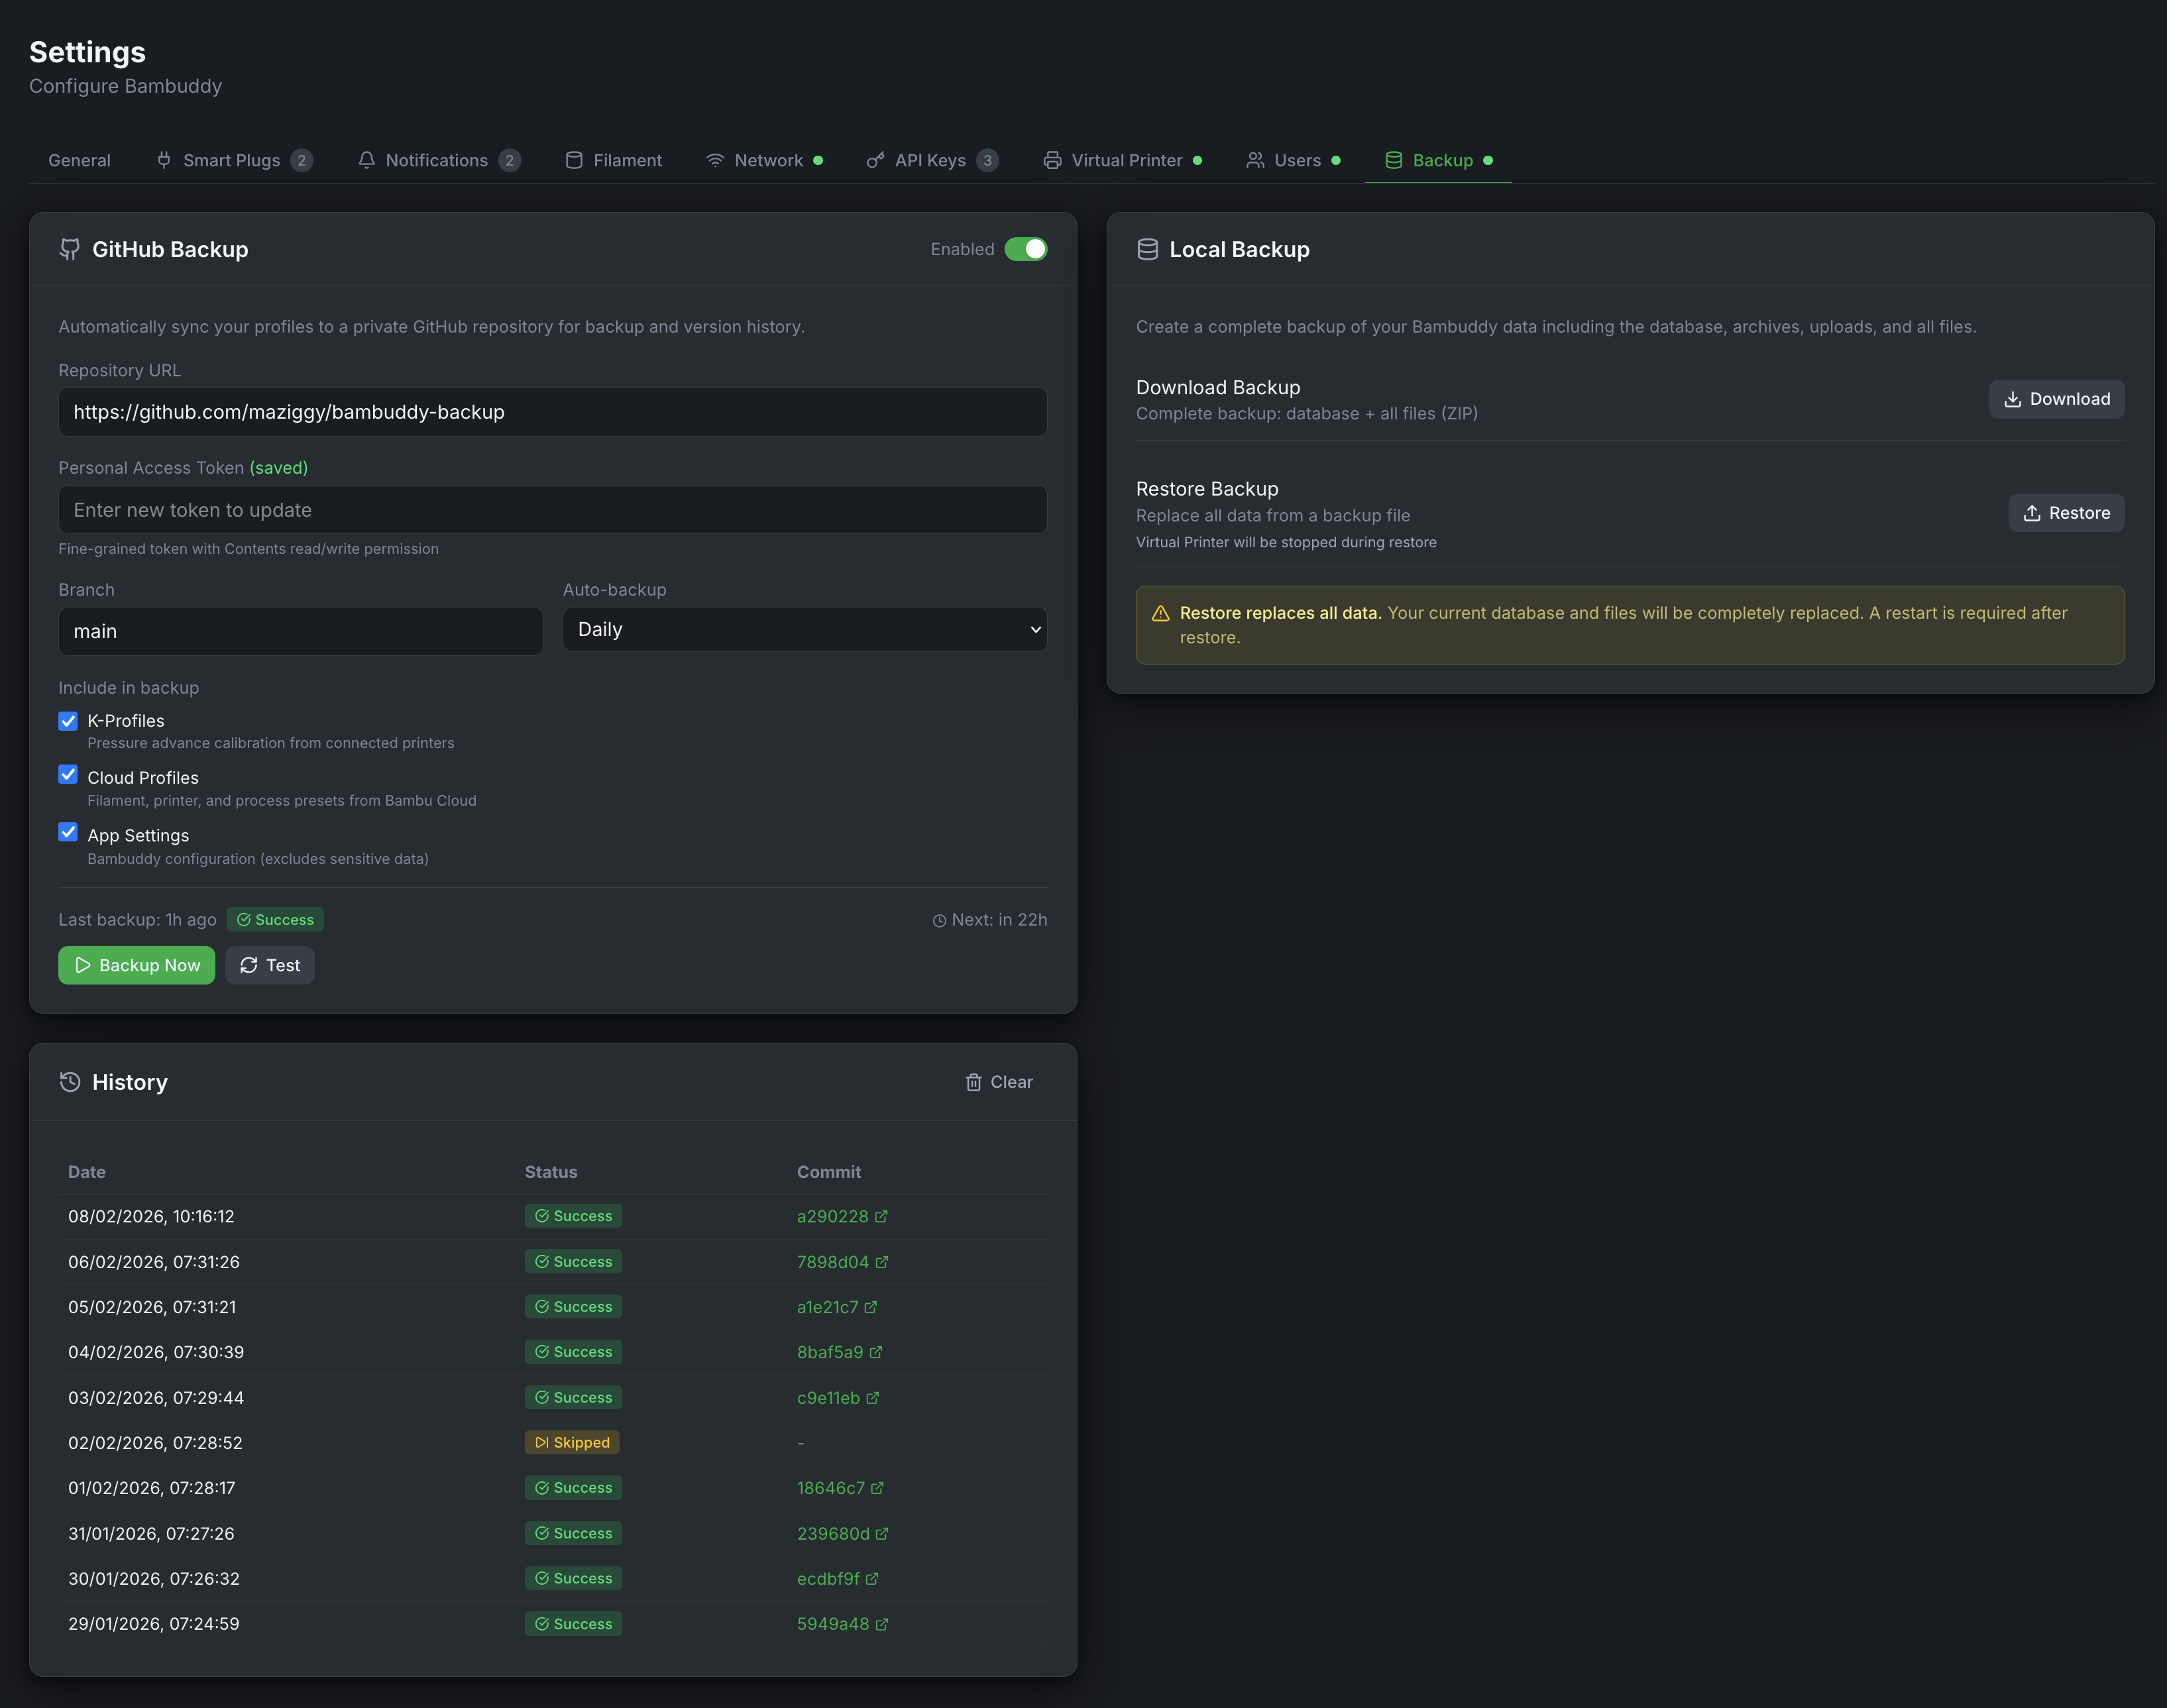Click the warning triangle icon in restore notice
This screenshot has width=2167, height=1708.
pyautogui.click(x=1160, y=613)
